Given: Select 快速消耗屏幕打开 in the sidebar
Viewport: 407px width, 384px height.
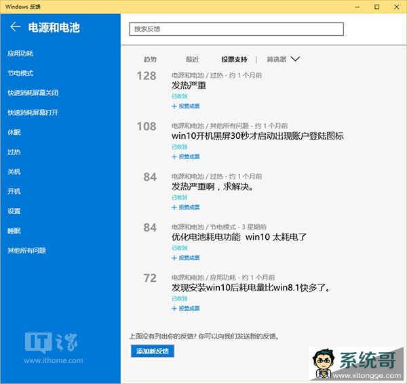Looking at the screenshot, I should point(33,112).
